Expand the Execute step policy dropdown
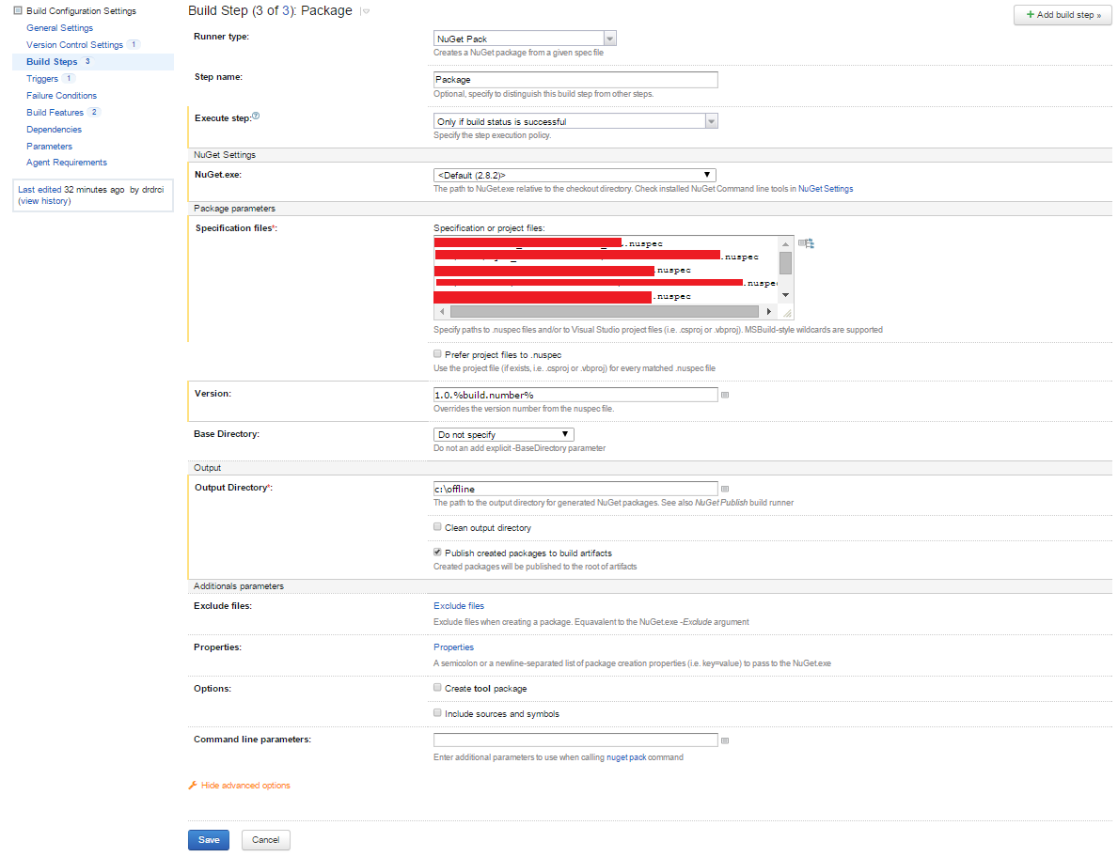This screenshot has height=857, width=1118. [575, 121]
